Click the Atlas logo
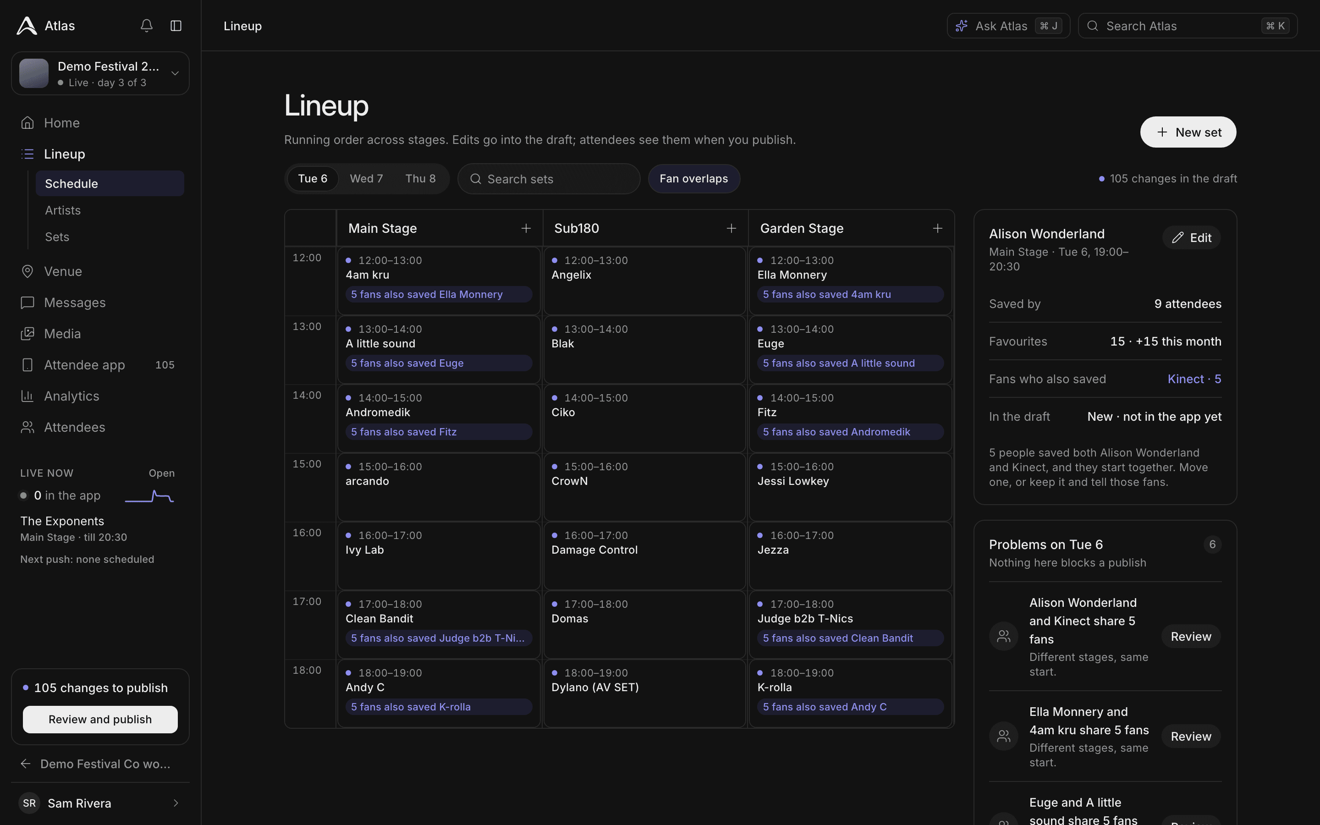This screenshot has width=1320, height=825. click(27, 26)
